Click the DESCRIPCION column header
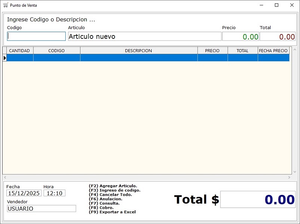 (x=138, y=50)
